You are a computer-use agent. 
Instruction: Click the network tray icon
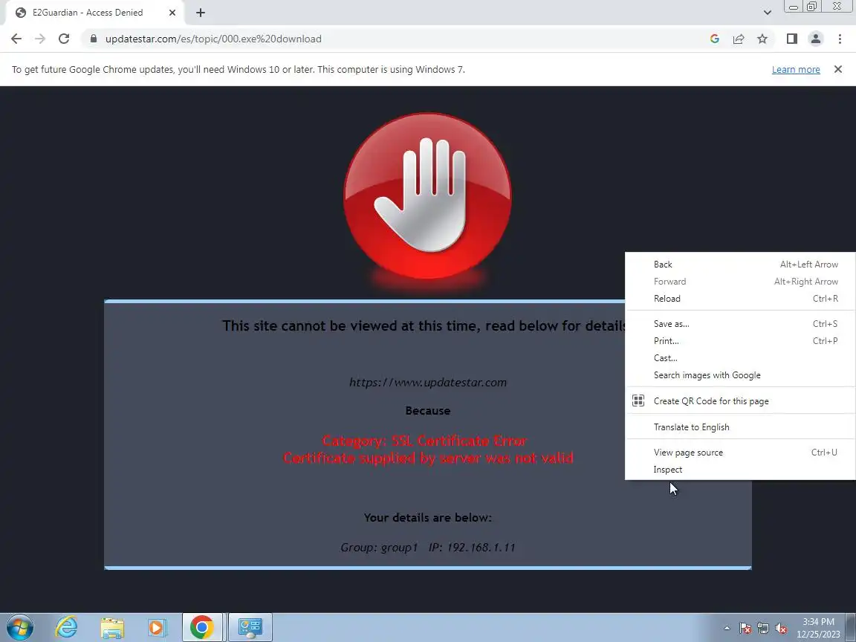coord(763,629)
